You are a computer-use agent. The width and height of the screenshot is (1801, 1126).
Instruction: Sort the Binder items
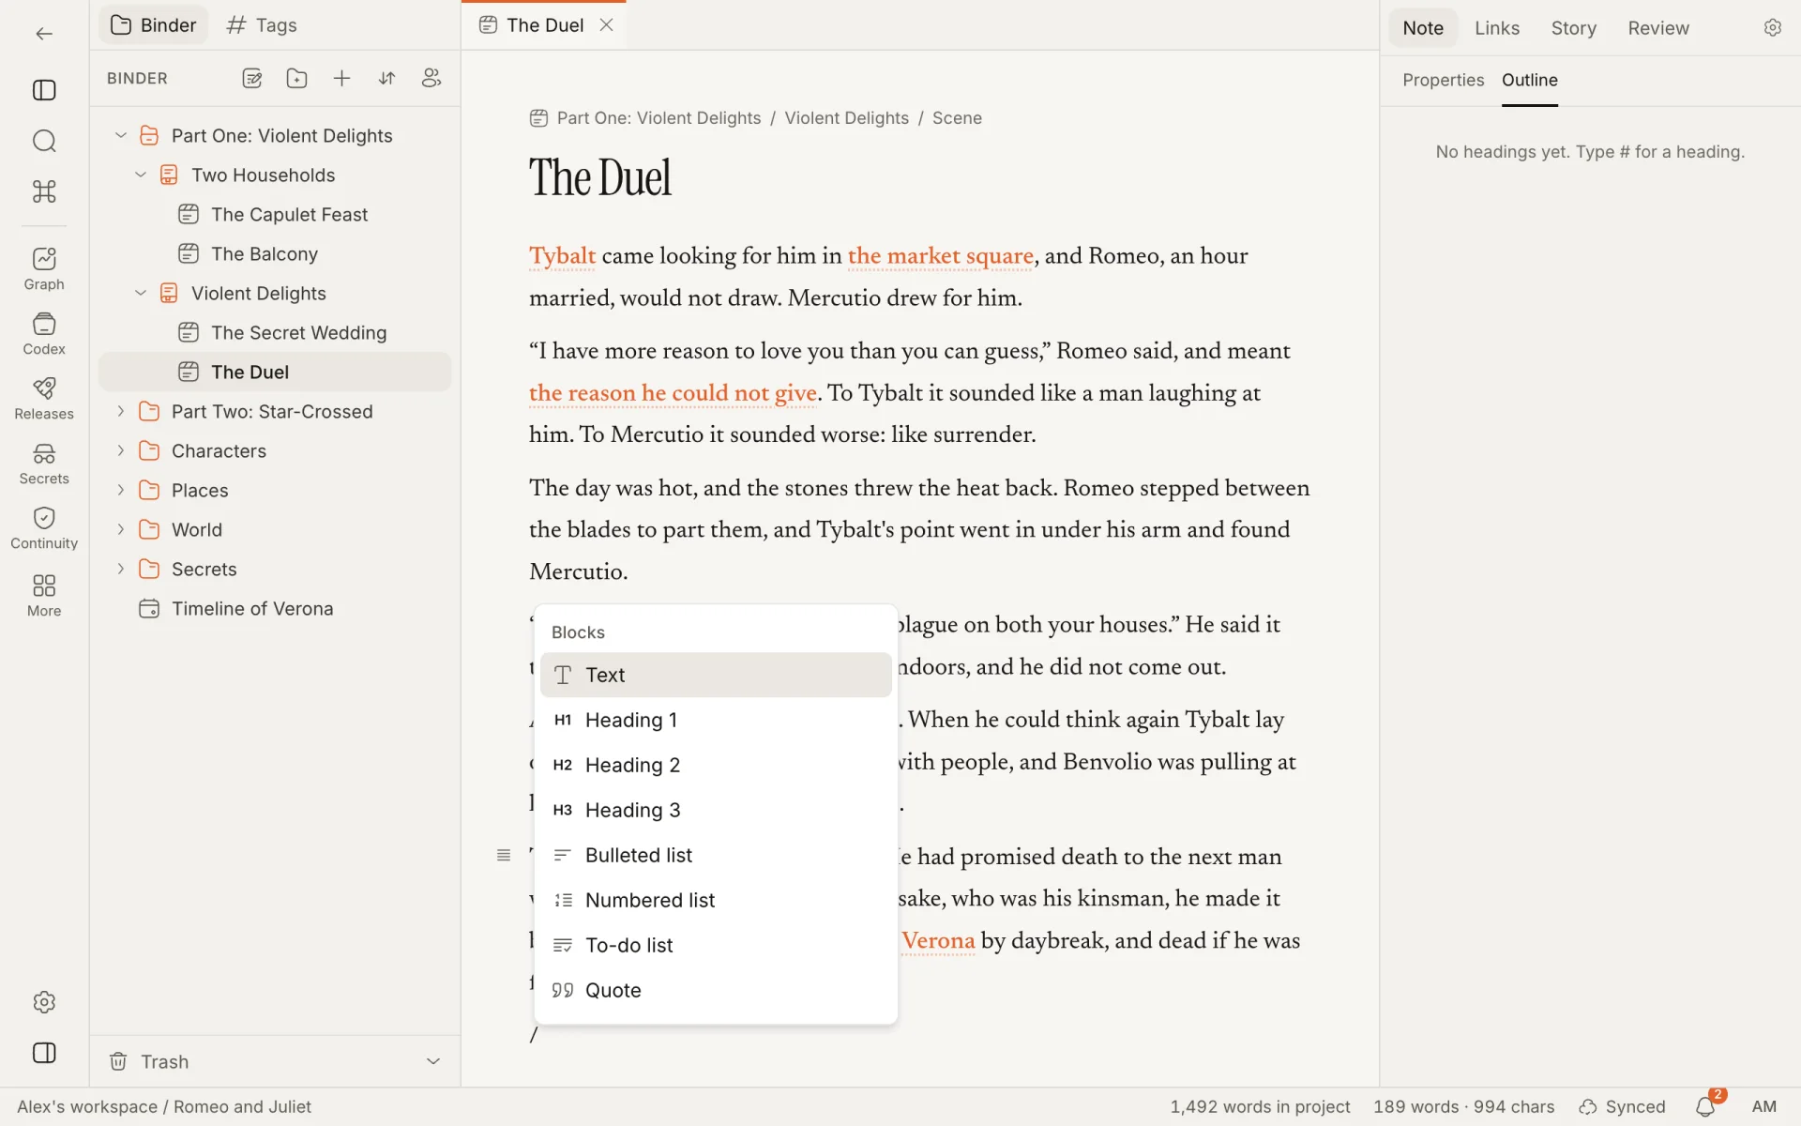coord(386,79)
